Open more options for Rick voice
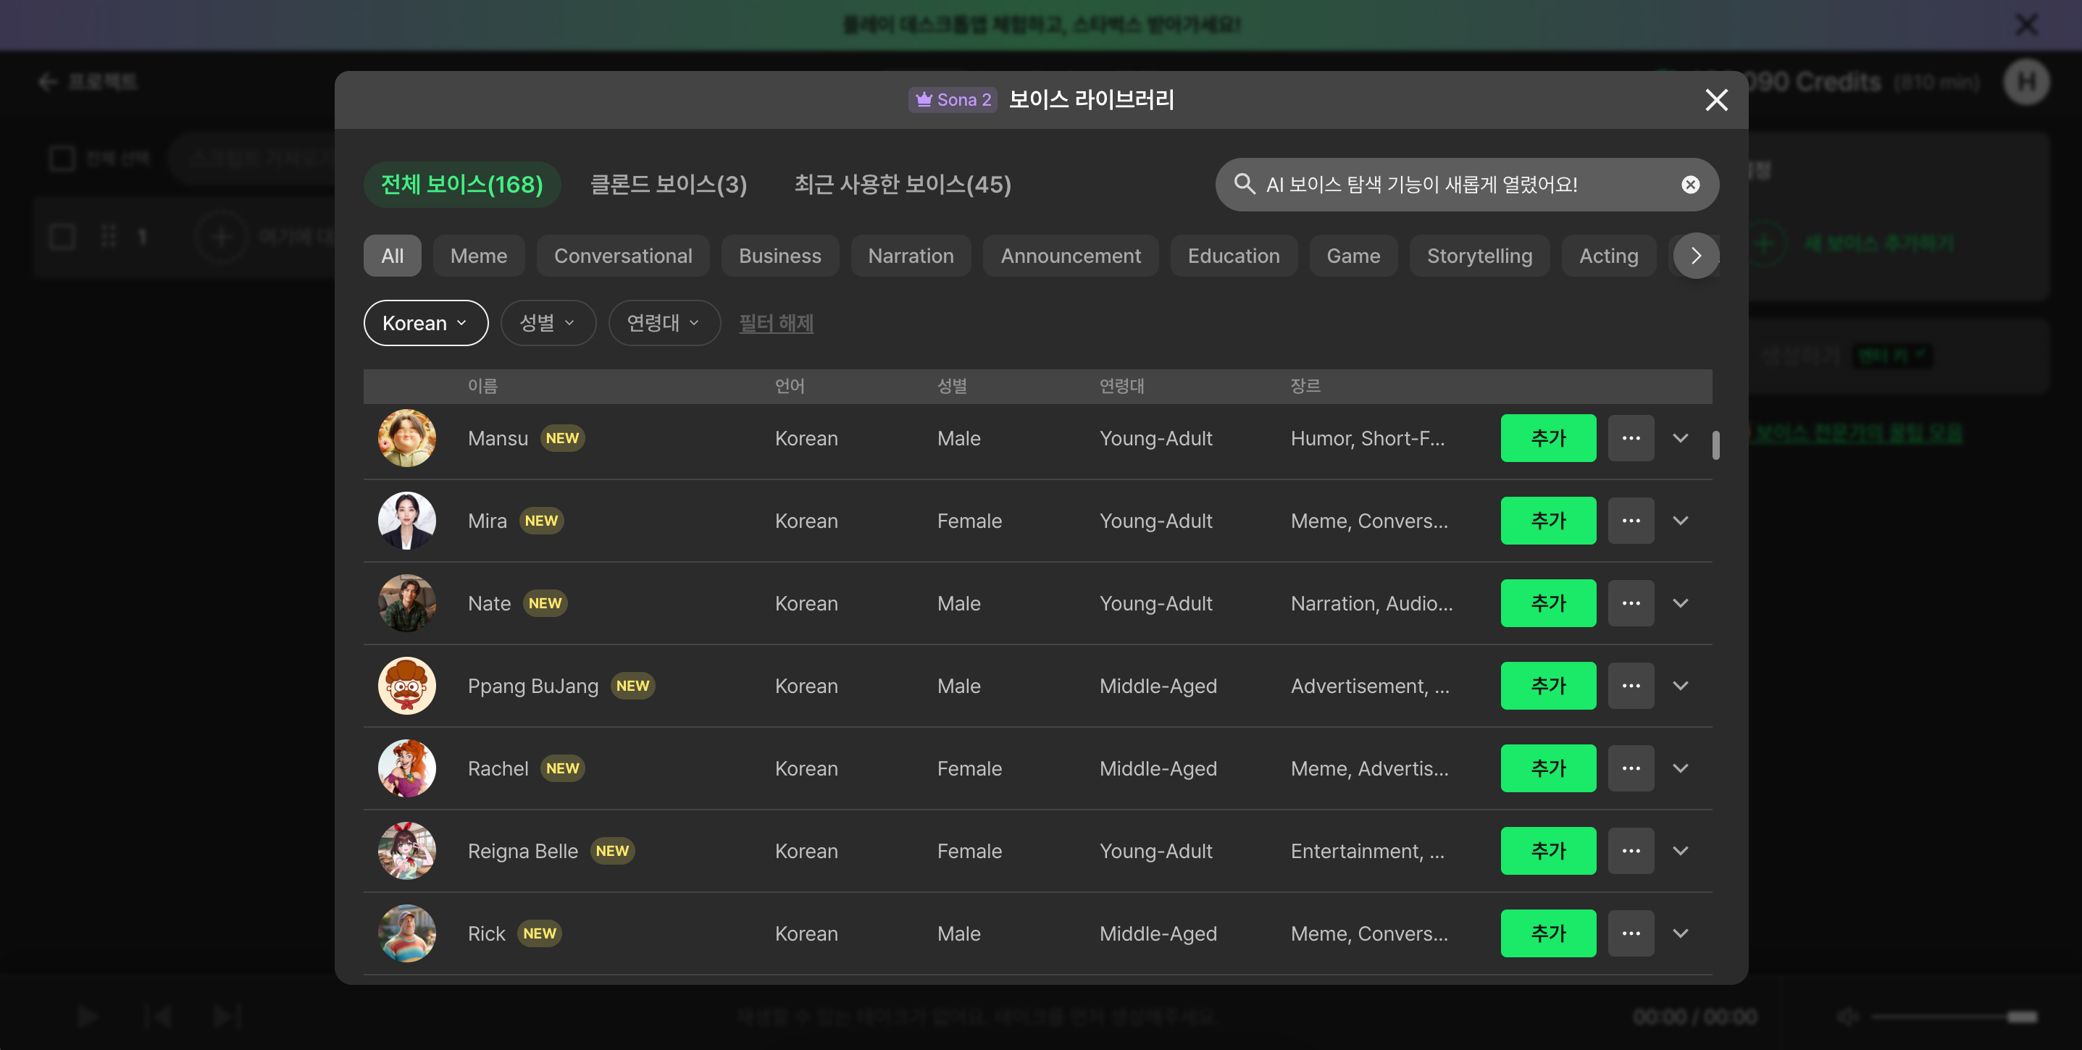2082x1050 pixels. click(1630, 933)
